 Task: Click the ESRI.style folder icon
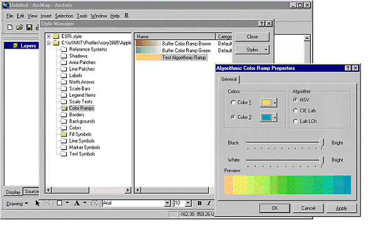56,36
